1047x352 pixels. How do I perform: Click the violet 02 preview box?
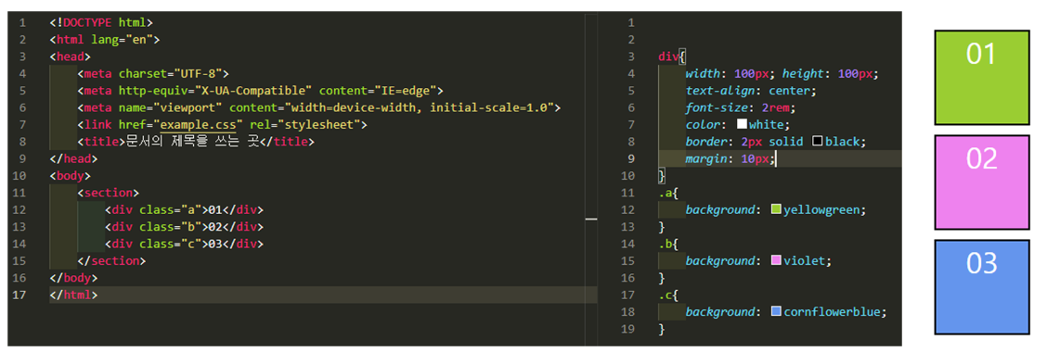tap(982, 182)
